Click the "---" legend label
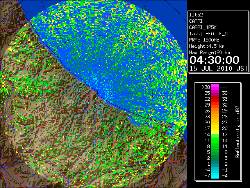 tap(223, 87)
